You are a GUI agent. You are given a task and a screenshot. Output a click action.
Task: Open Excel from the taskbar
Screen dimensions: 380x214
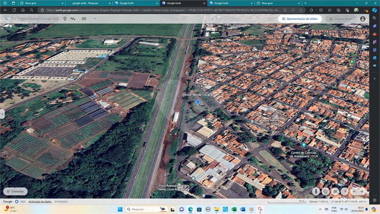click(x=234, y=209)
